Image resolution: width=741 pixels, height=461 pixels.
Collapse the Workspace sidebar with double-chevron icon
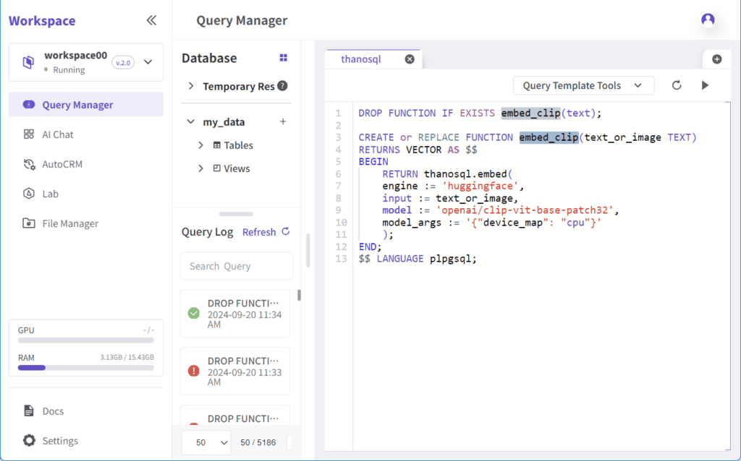pos(151,20)
